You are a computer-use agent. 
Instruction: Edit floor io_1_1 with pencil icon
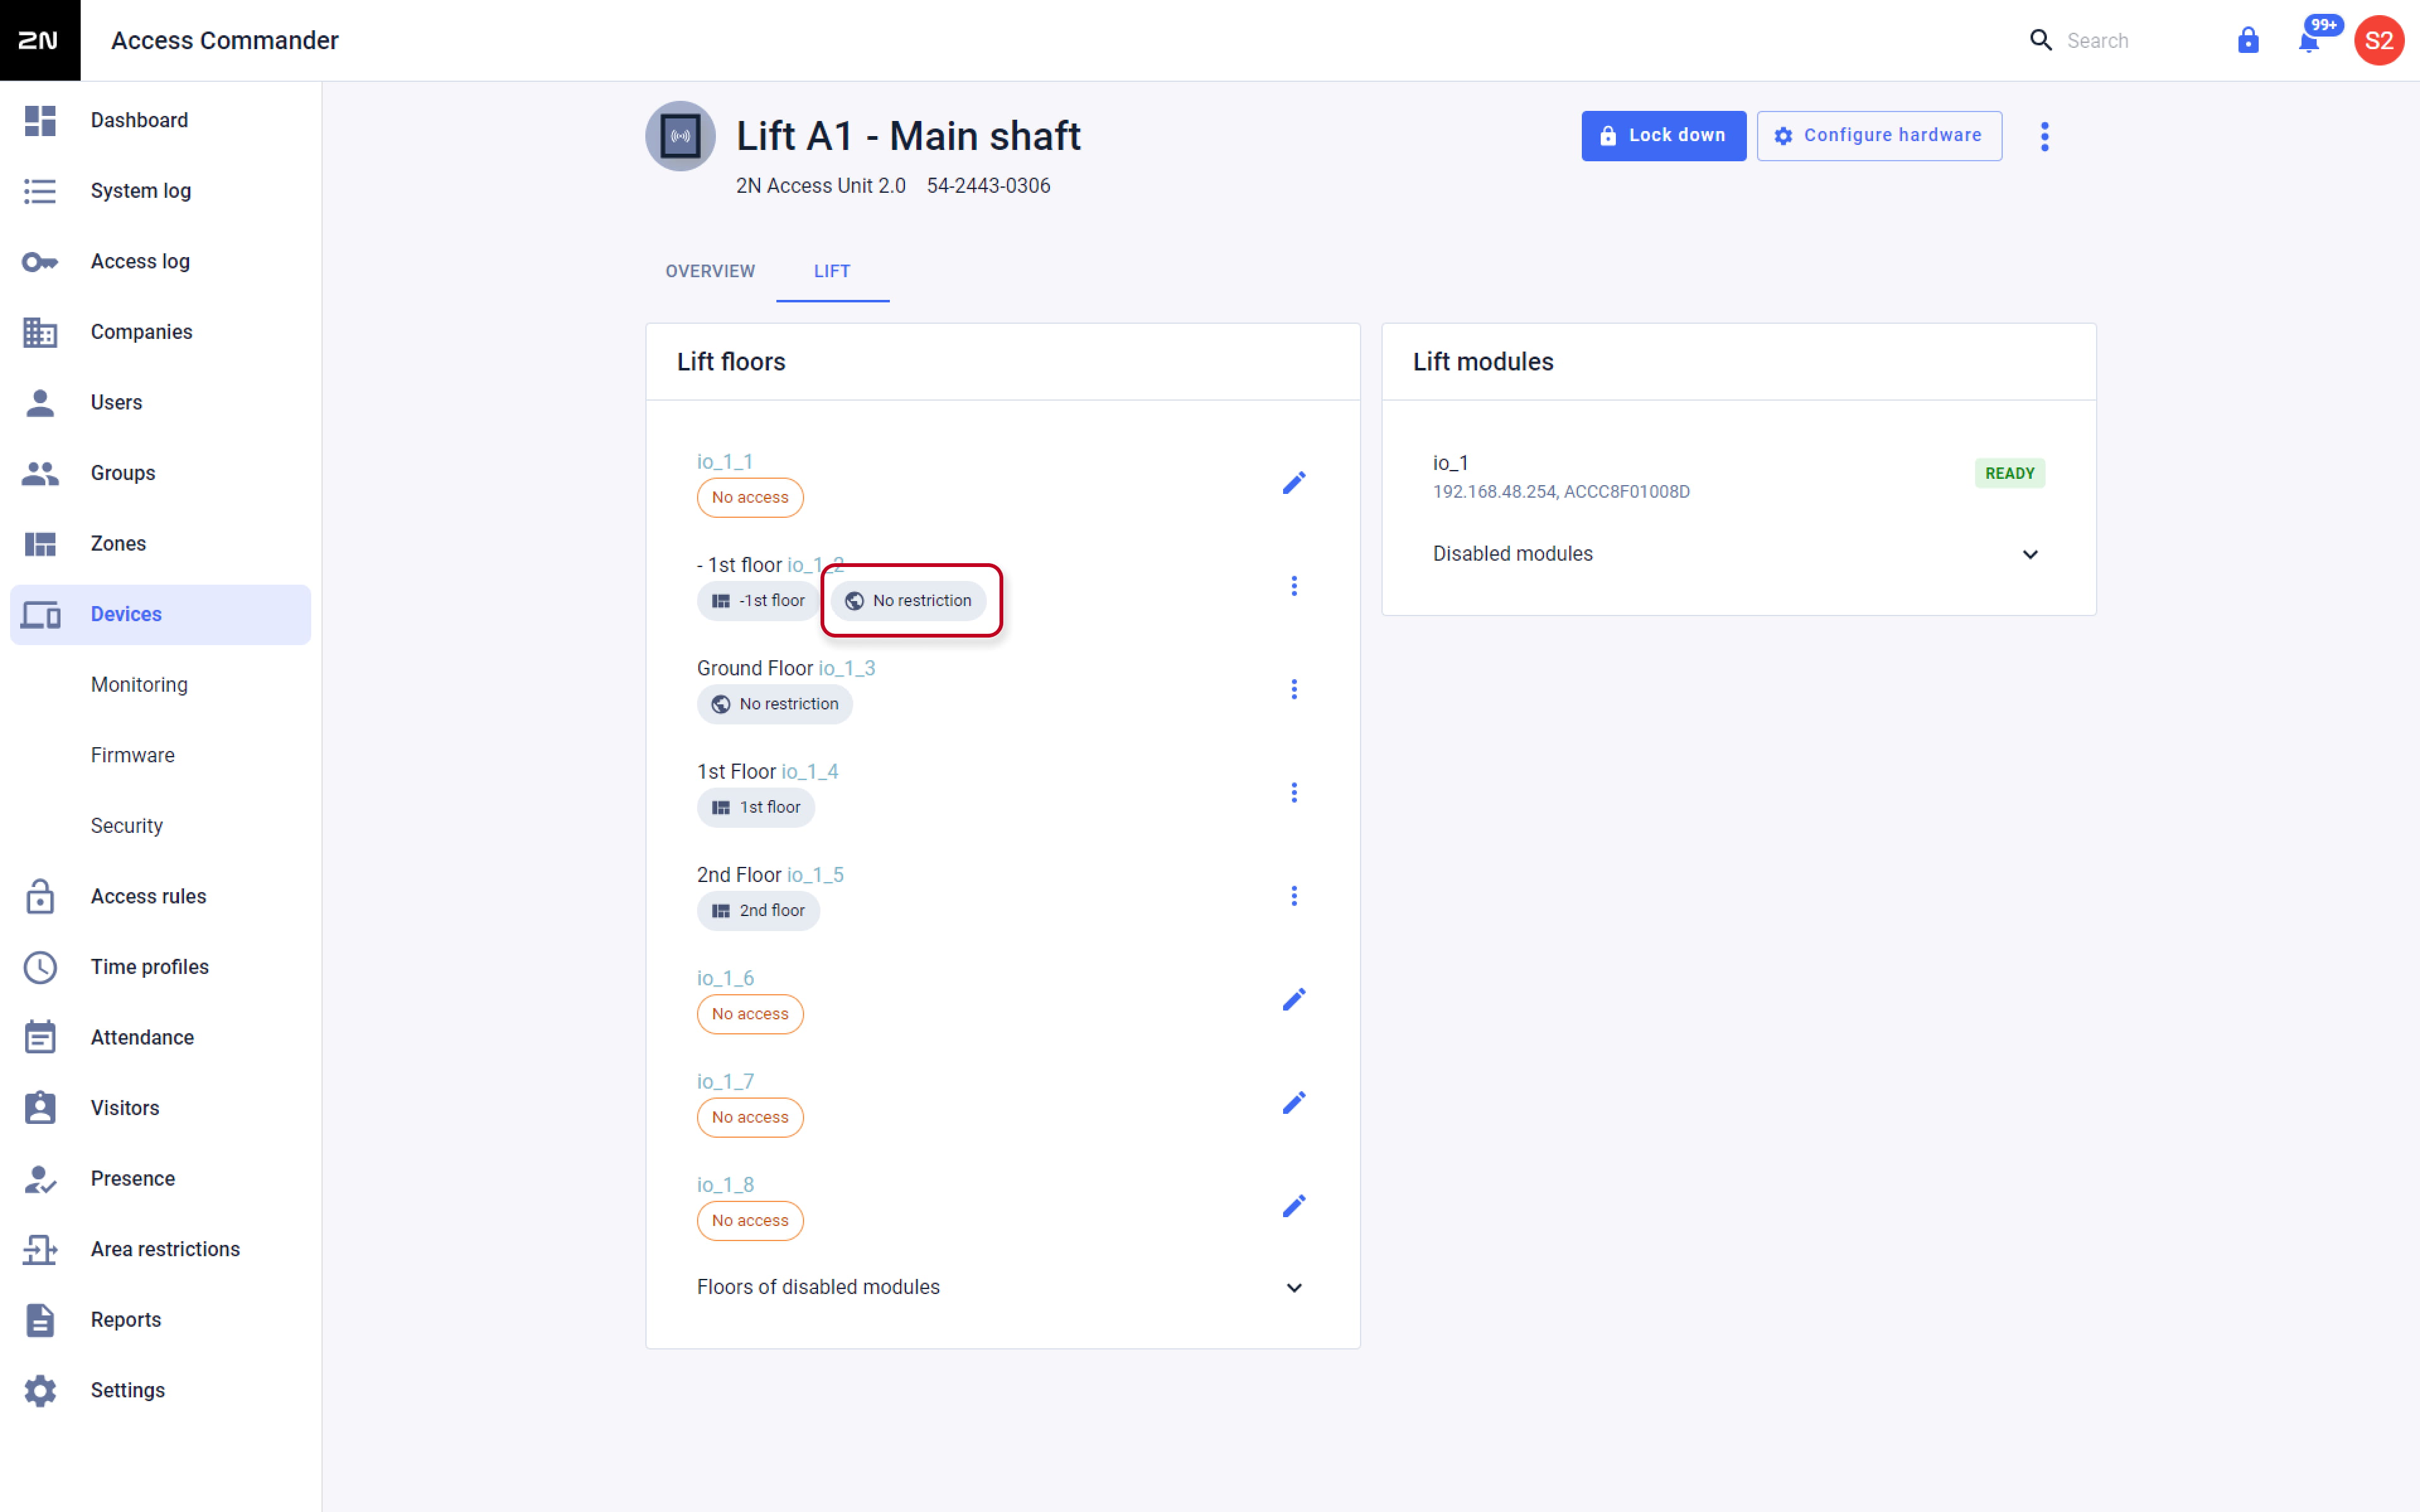pyautogui.click(x=1294, y=483)
